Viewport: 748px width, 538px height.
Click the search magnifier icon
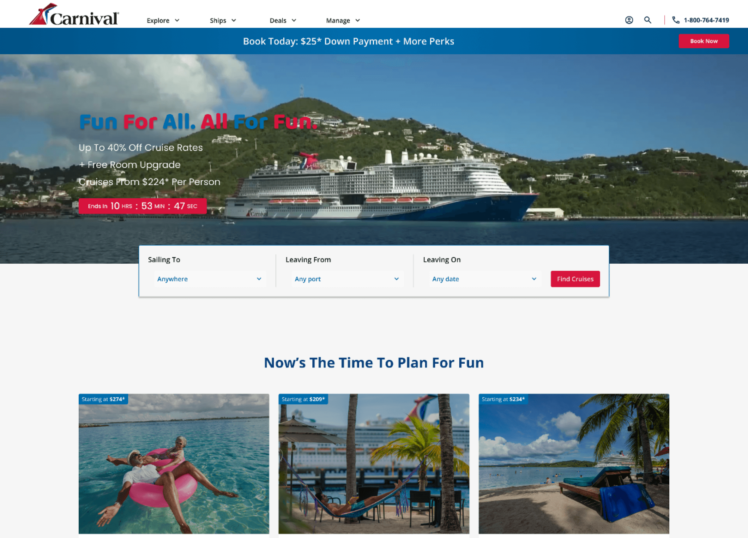648,20
